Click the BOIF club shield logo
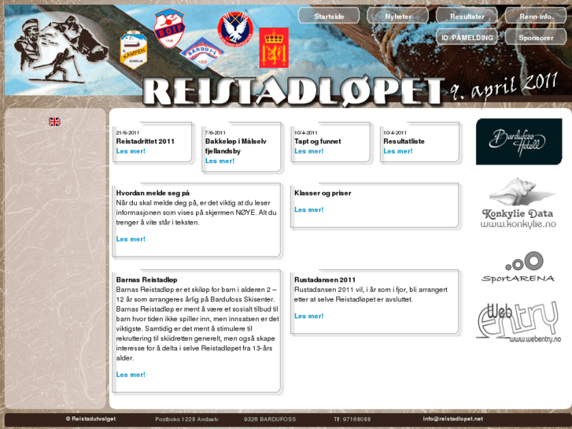572x429 pixels. point(169,28)
